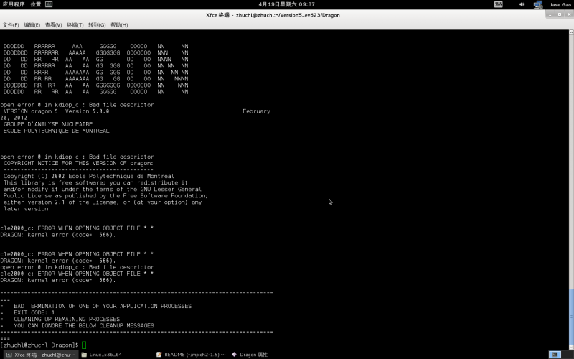Click 'COPYRIGHT NOTICE FOR THIS VERSION OF dragon:'
Viewport: 574px width, 359px height.
(x=78, y=164)
